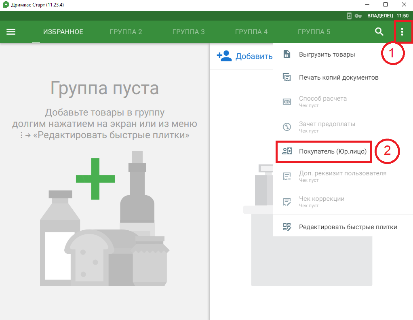Click the device icon in status bar

tap(349, 16)
